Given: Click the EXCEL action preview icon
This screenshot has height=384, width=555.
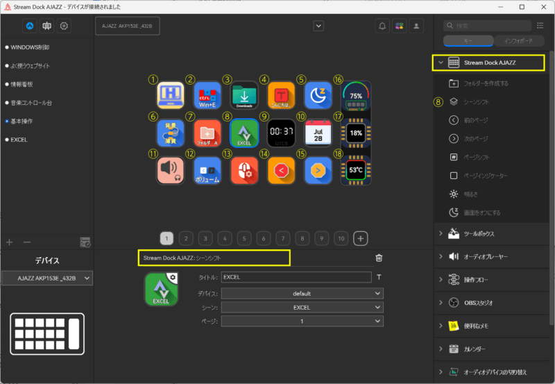Looking at the screenshot, I should (x=161, y=289).
